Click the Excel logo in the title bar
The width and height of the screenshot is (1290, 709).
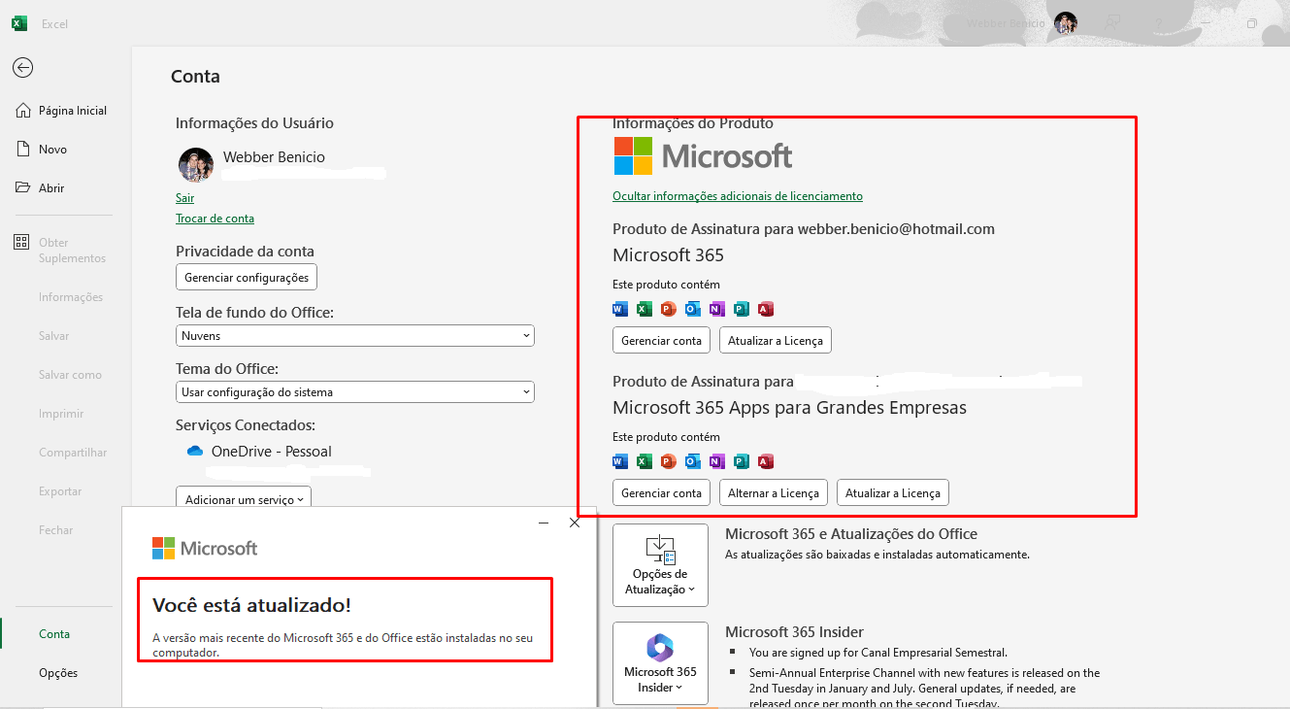(18, 23)
